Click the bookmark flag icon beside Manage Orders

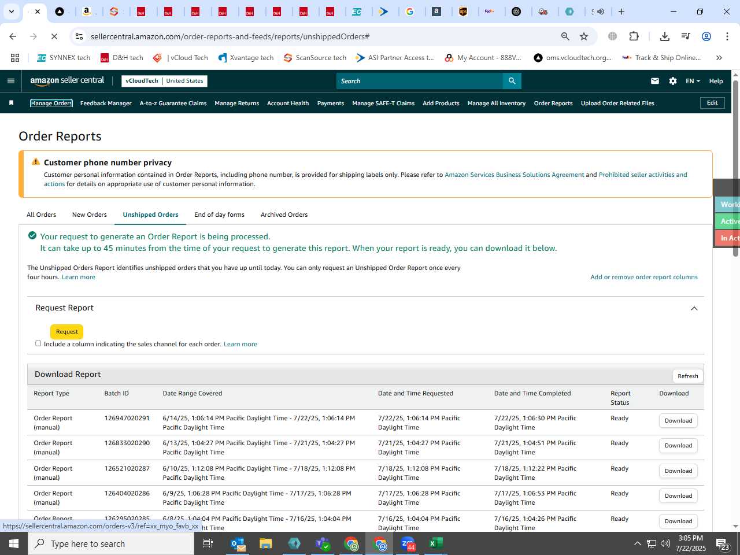[11, 103]
